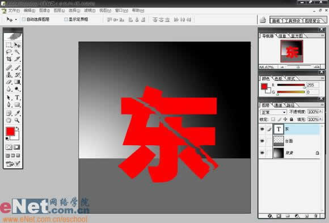The width and height of the screenshot is (329, 223).
Task: Select the Brush tool
Action: pyautogui.click(x=17, y=68)
